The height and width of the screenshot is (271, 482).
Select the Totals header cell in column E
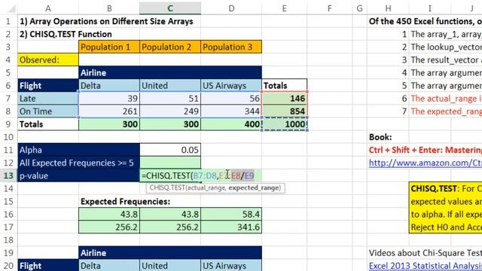[285, 86]
